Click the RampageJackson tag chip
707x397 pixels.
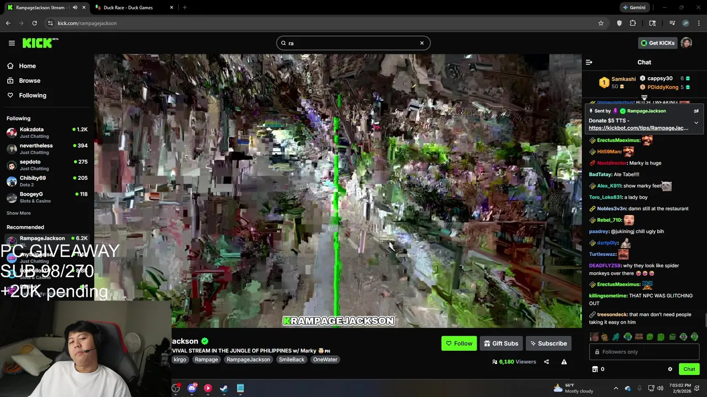click(249, 360)
